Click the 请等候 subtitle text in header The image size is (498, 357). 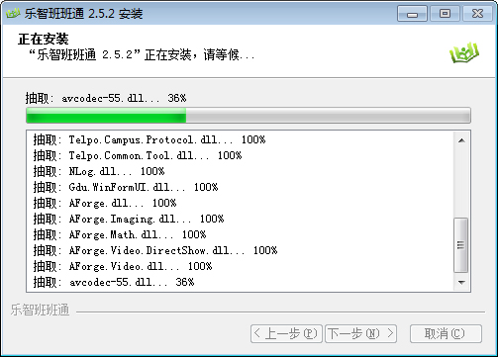coord(229,54)
